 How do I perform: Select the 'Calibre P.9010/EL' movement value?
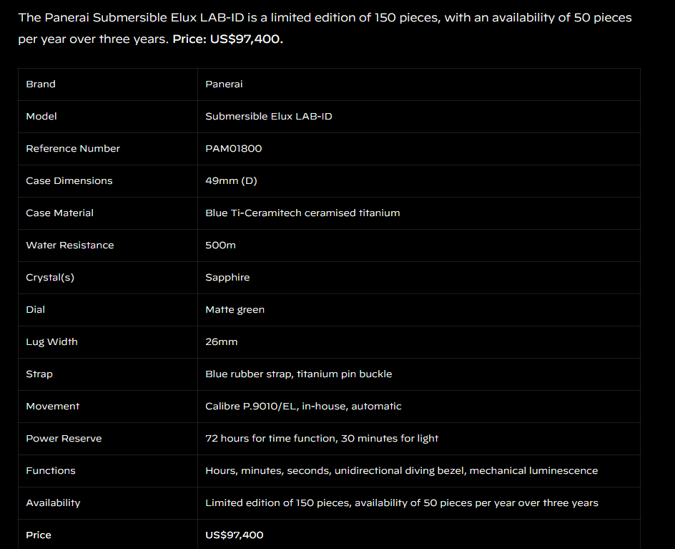click(x=252, y=407)
